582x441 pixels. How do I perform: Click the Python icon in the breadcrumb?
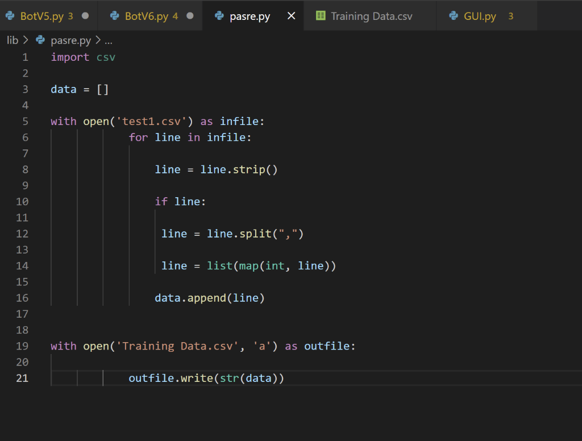click(x=40, y=40)
